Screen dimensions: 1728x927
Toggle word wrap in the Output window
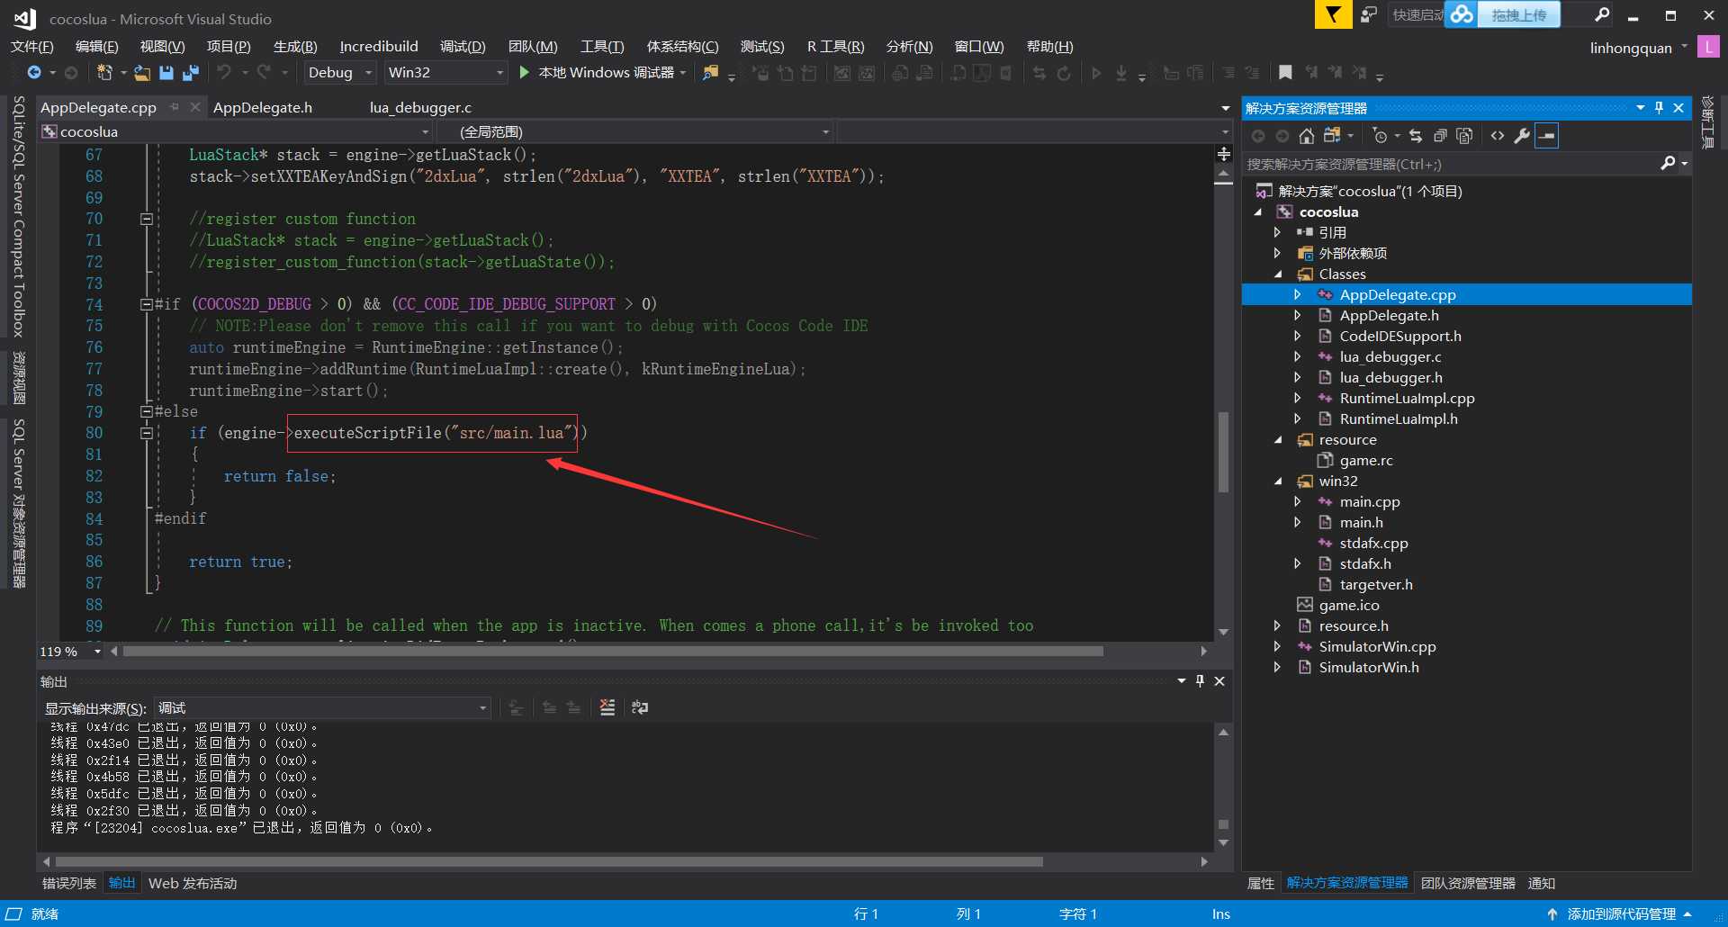click(x=640, y=707)
